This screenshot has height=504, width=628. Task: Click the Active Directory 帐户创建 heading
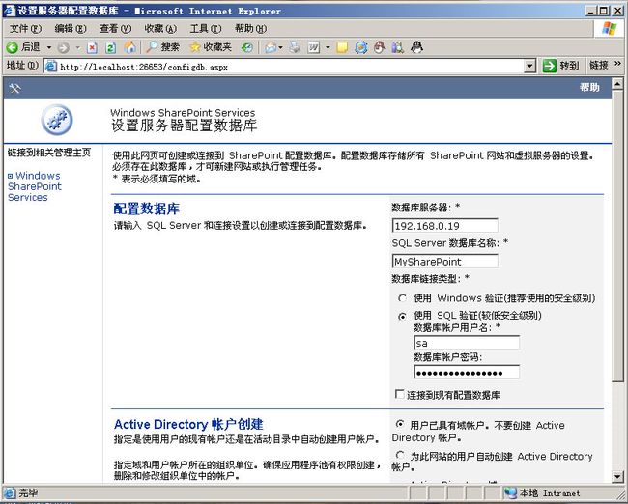[x=188, y=424]
